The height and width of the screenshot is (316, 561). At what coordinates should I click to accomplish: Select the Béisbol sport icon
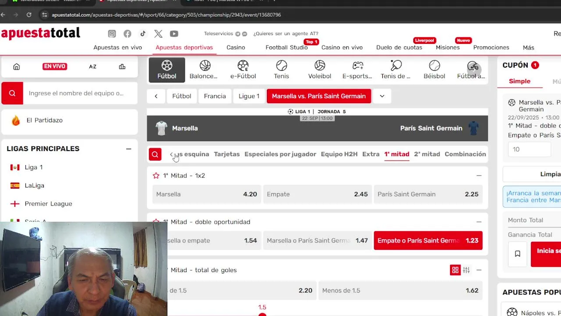pos(434,70)
